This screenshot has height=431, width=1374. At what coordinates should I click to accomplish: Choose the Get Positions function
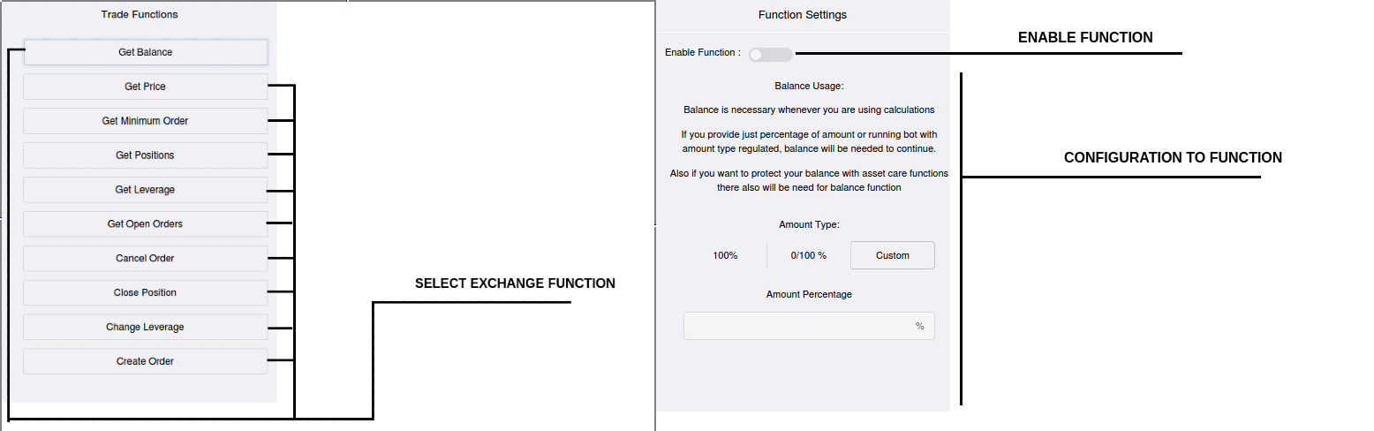click(x=146, y=155)
